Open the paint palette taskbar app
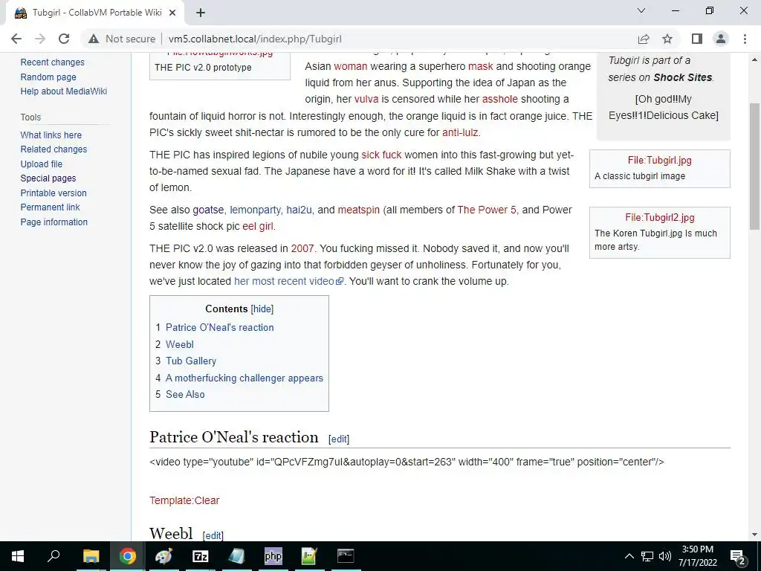Screen dimensions: 761x571 point(164,556)
